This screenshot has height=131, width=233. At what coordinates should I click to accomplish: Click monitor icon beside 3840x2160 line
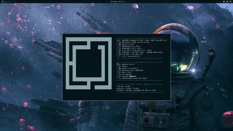pyautogui.click(x=120, y=46)
